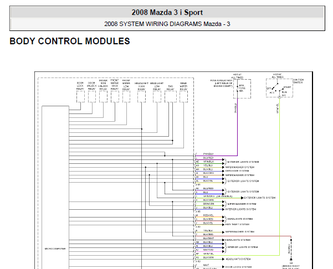The image size is (333, 269).
Task: Click the 'WHT' wire label near door locks
Action: (x=206, y=265)
